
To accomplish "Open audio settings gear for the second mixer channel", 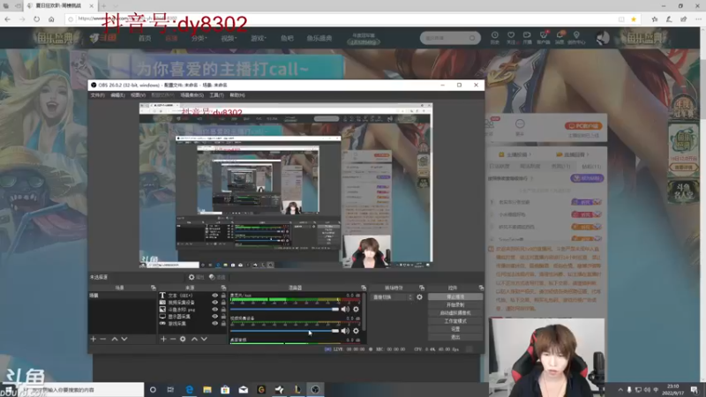I will click(x=356, y=331).
